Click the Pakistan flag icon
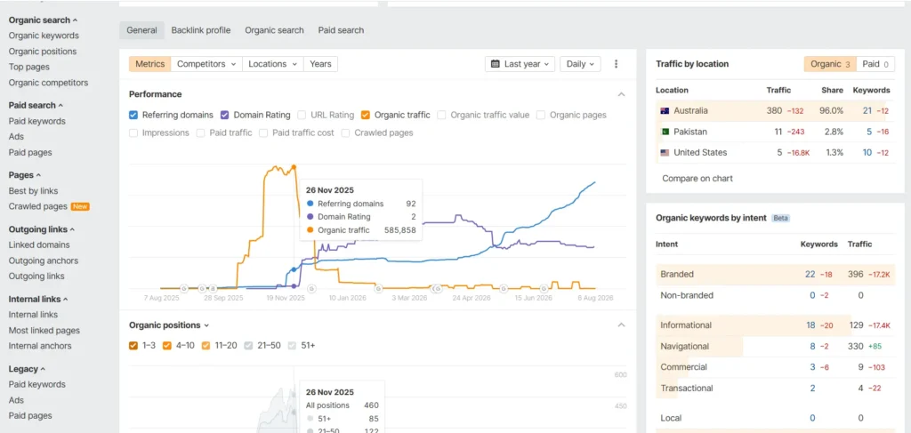The width and height of the screenshot is (911, 433). 665,132
